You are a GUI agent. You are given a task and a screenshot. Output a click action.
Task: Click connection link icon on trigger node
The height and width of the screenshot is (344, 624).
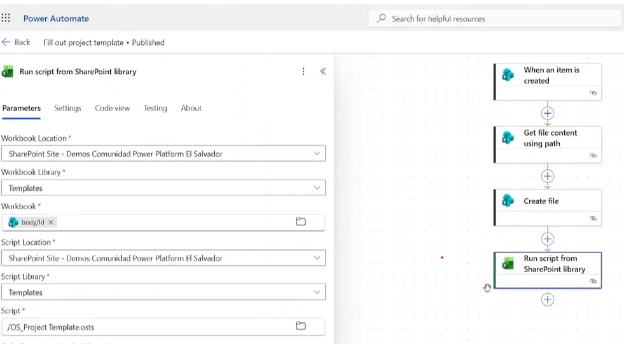[593, 93]
